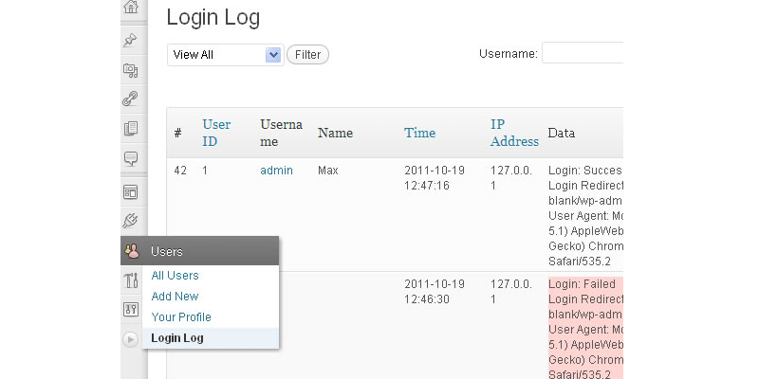Open Your Profile from Users menu

[180, 317]
